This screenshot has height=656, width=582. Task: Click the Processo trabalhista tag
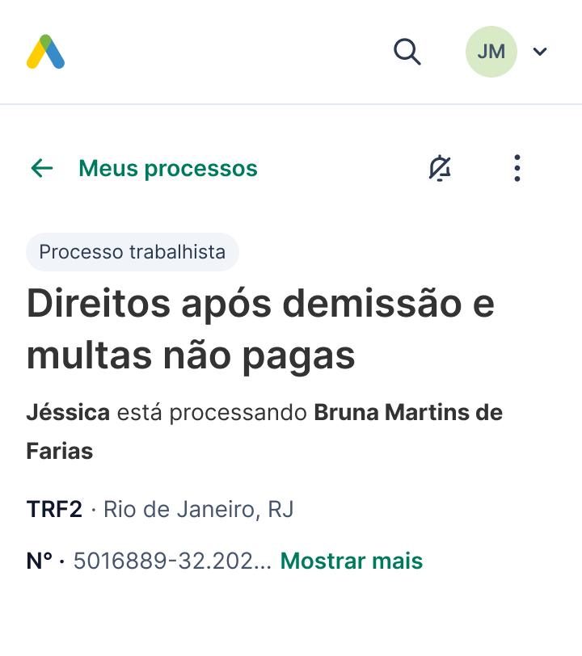point(132,252)
